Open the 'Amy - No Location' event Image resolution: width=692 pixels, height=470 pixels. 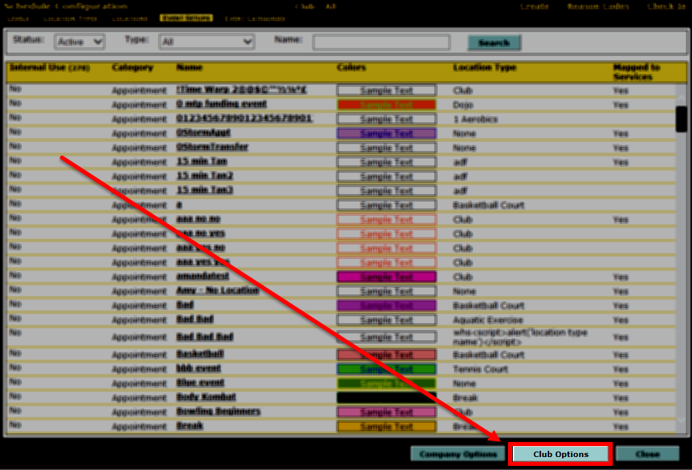pyautogui.click(x=217, y=290)
